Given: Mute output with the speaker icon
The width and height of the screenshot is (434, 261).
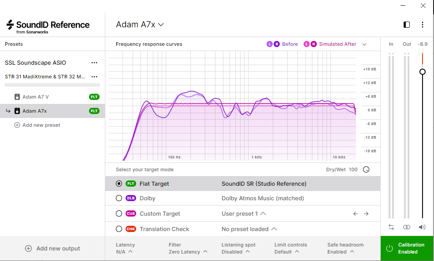Looking at the screenshot, I should pos(422,227).
